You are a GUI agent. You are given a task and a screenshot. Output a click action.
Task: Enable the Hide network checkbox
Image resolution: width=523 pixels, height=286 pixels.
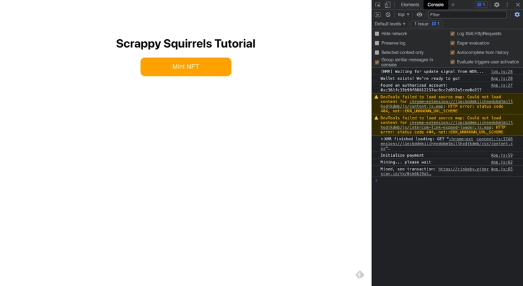[x=377, y=34]
